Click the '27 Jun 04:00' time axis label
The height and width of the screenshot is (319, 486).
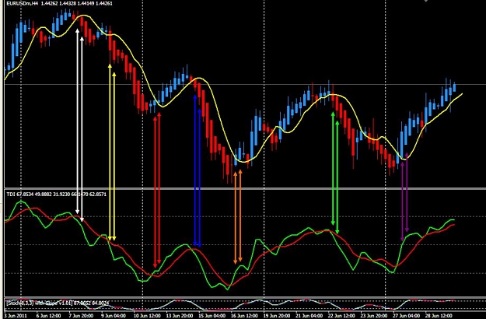407,316
